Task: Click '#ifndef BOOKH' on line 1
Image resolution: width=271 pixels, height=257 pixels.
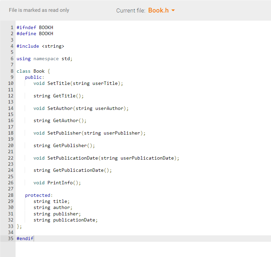Action: click(35, 27)
